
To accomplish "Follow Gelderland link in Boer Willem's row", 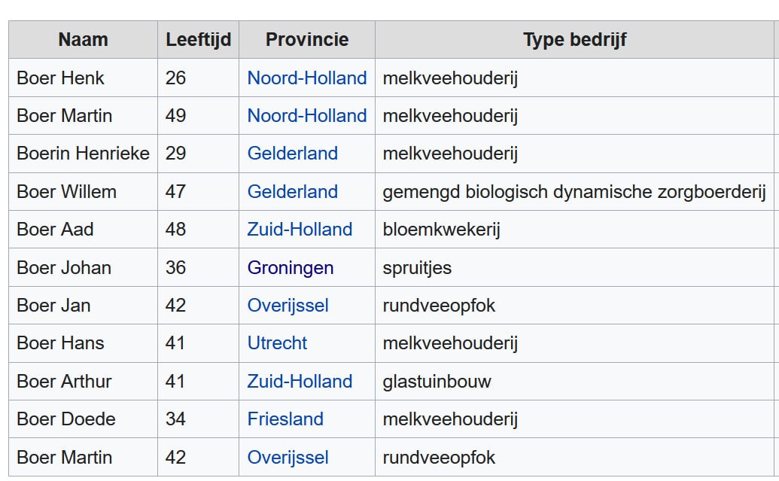I will tap(292, 192).
